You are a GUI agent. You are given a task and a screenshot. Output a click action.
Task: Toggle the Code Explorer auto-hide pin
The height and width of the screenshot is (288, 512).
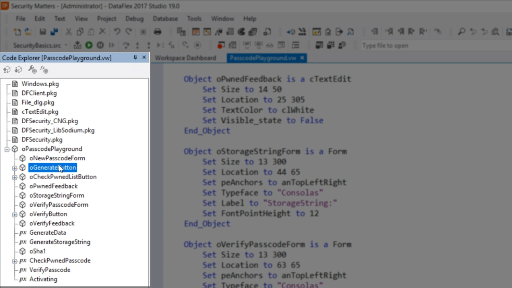point(135,58)
